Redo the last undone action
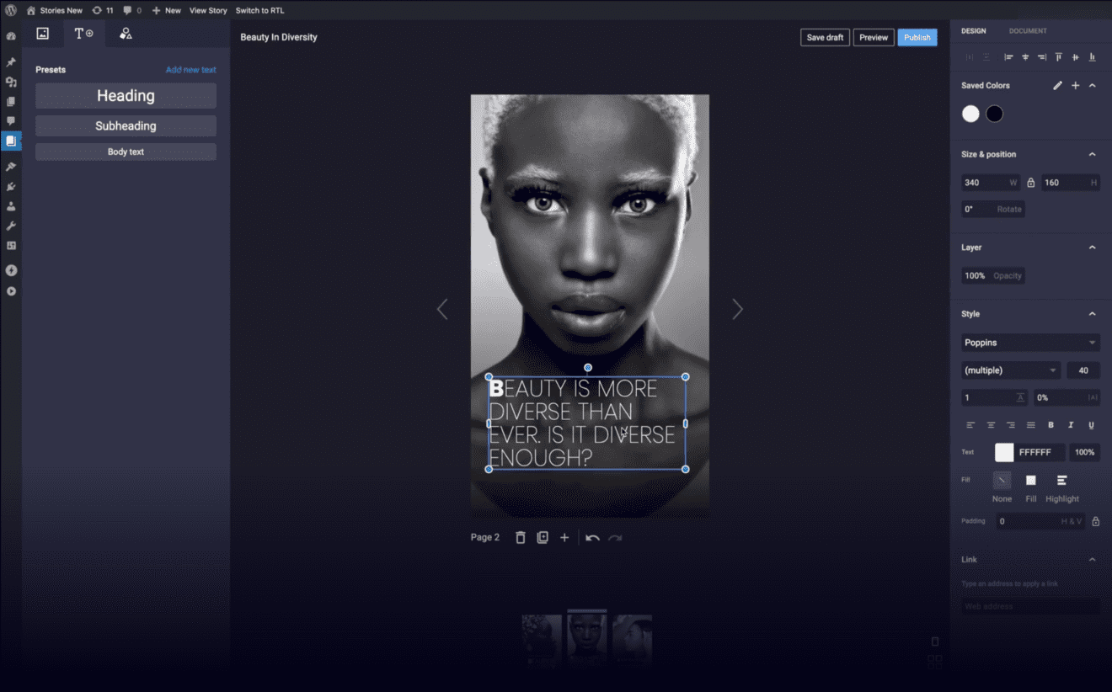 [x=615, y=537]
